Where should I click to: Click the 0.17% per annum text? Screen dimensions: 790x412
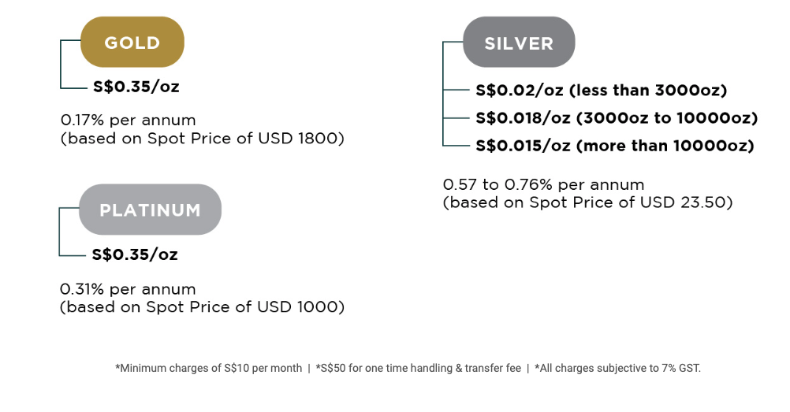point(128,121)
